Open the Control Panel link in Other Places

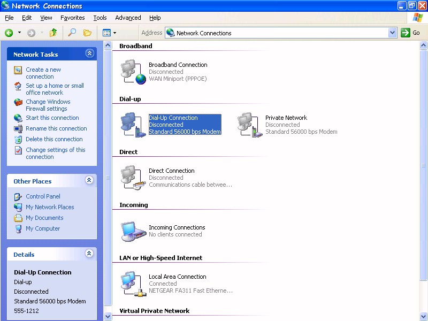pyautogui.click(x=43, y=196)
